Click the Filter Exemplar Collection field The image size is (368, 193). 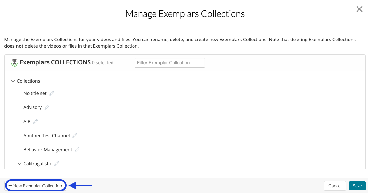[170, 62]
